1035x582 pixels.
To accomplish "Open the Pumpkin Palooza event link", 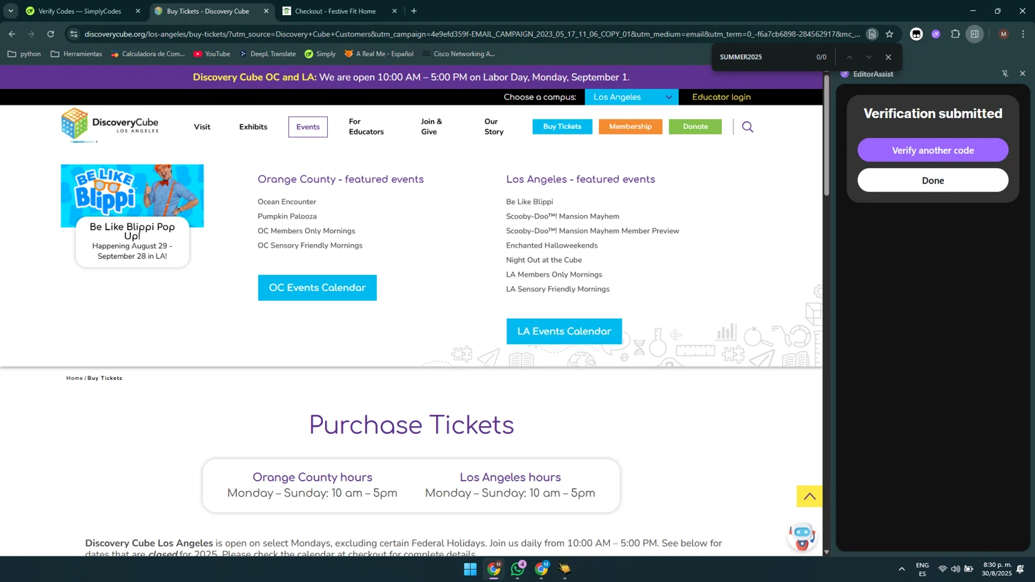I will (287, 217).
